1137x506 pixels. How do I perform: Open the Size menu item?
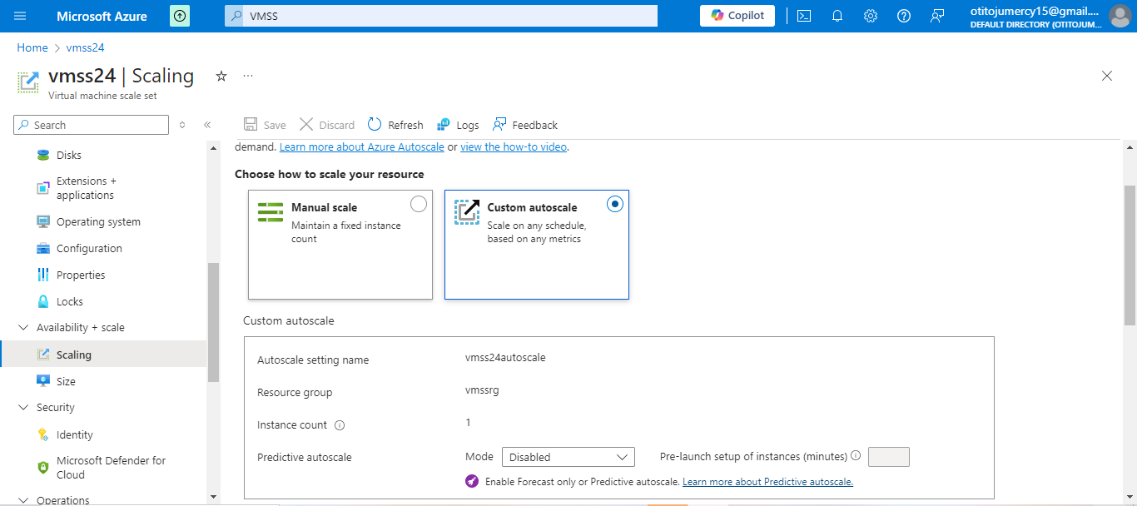[x=66, y=381]
